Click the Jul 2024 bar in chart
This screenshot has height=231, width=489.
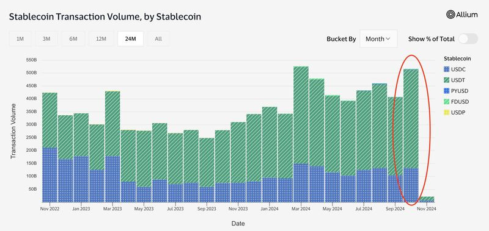coord(364,146)
